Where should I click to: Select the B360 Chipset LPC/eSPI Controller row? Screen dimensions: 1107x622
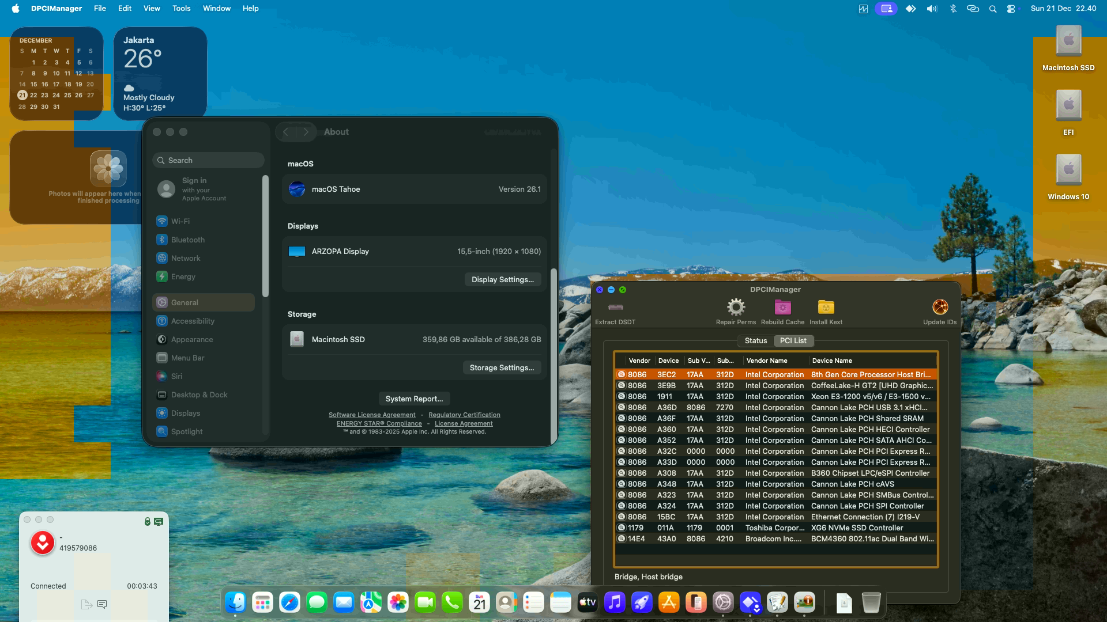coord(776,473)
